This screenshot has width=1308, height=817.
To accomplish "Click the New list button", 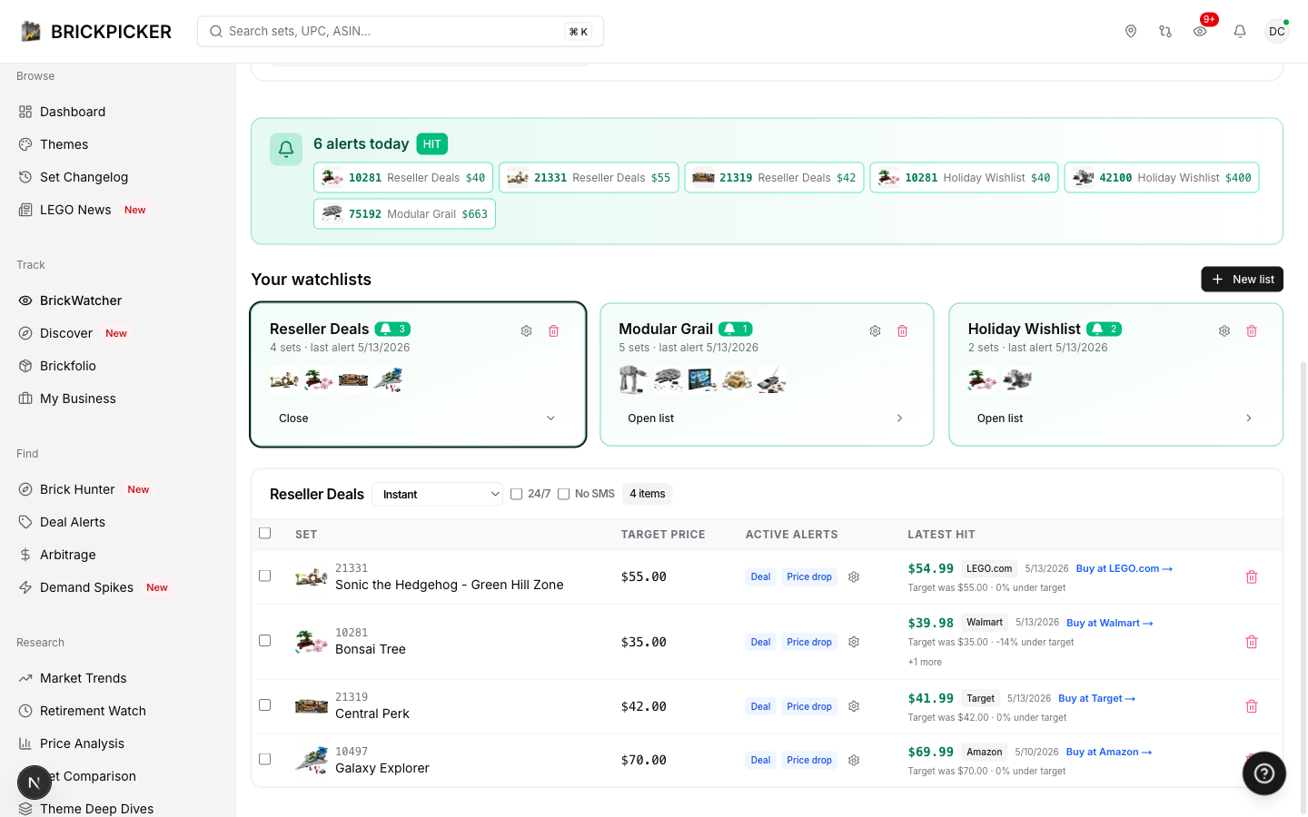I will point(1242,280).
